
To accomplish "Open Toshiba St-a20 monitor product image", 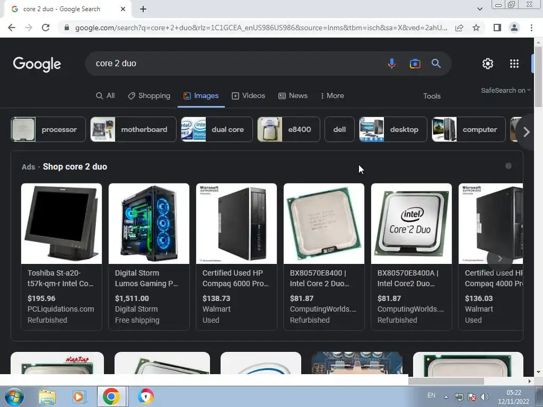I will coord(62,224).
